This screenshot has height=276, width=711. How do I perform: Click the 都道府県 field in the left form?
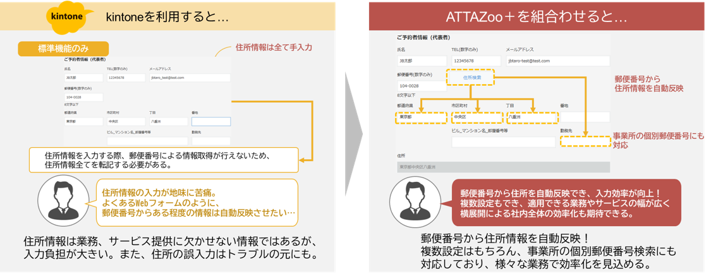click(83, 121)
